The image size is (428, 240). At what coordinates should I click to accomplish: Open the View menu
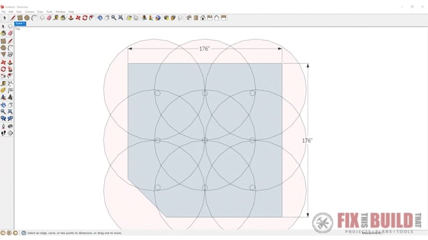pyautogui.click(x=19, y=12)
